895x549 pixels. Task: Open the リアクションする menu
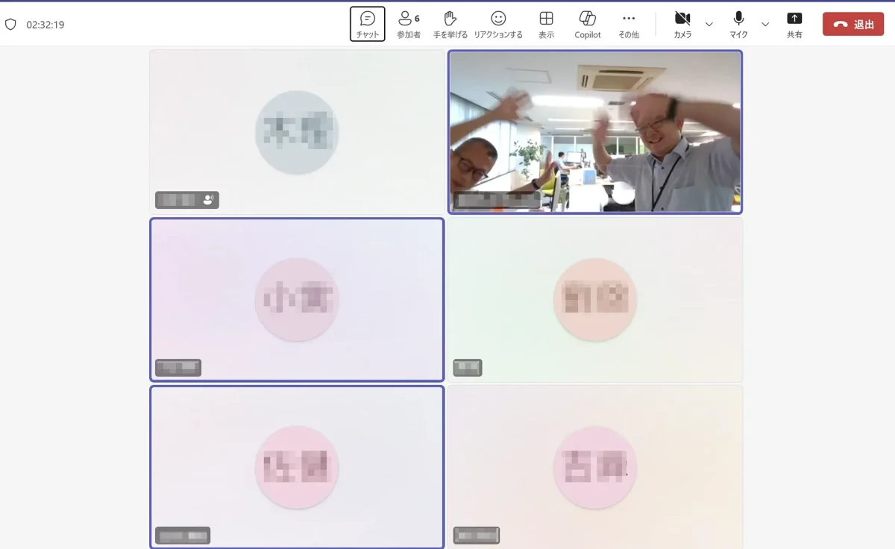(x=498, y=24)
